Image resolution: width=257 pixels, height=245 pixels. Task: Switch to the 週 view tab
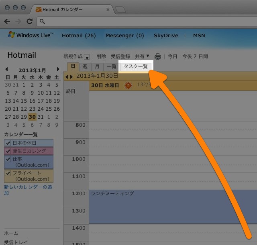tap(85, 67)
